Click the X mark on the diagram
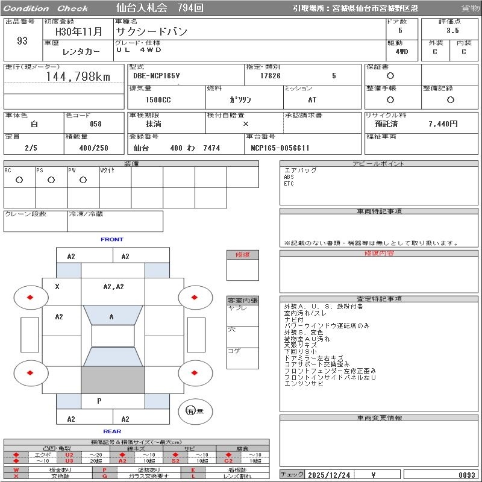482x482 pixels. pyautogui.click(x=57, y=287)
